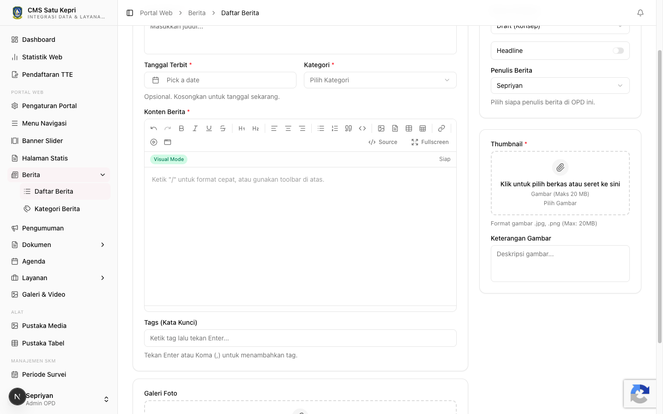This screenshot has height=414, width=663.
Task: Apply Heading 1 style
Action: click(x=242, y=128)
